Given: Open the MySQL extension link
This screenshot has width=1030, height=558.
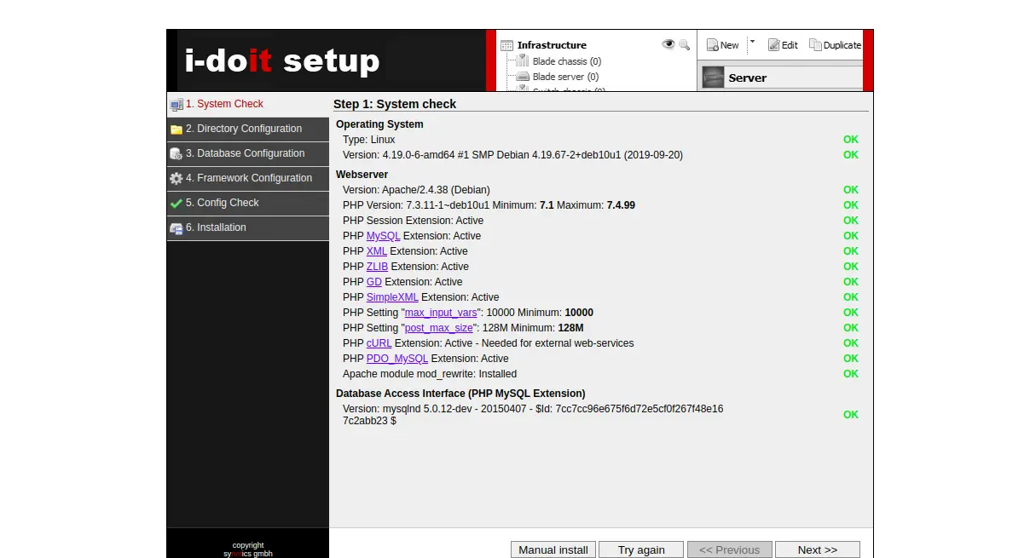Looking at the screenshot, I should coord(383,236).
